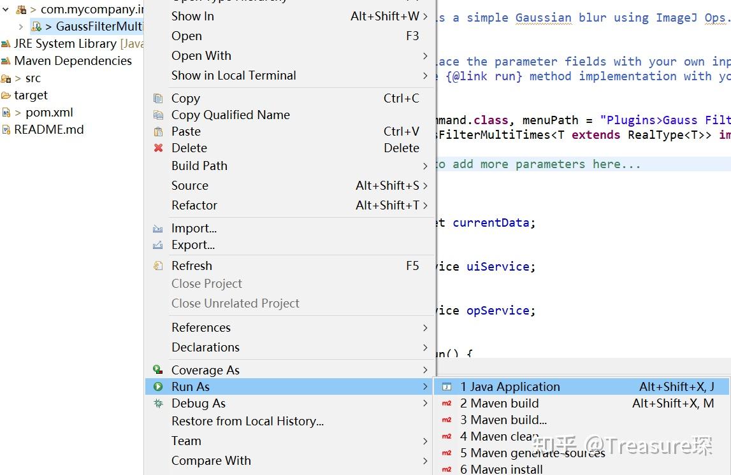Click the Refresh icon

pos(158,266)
